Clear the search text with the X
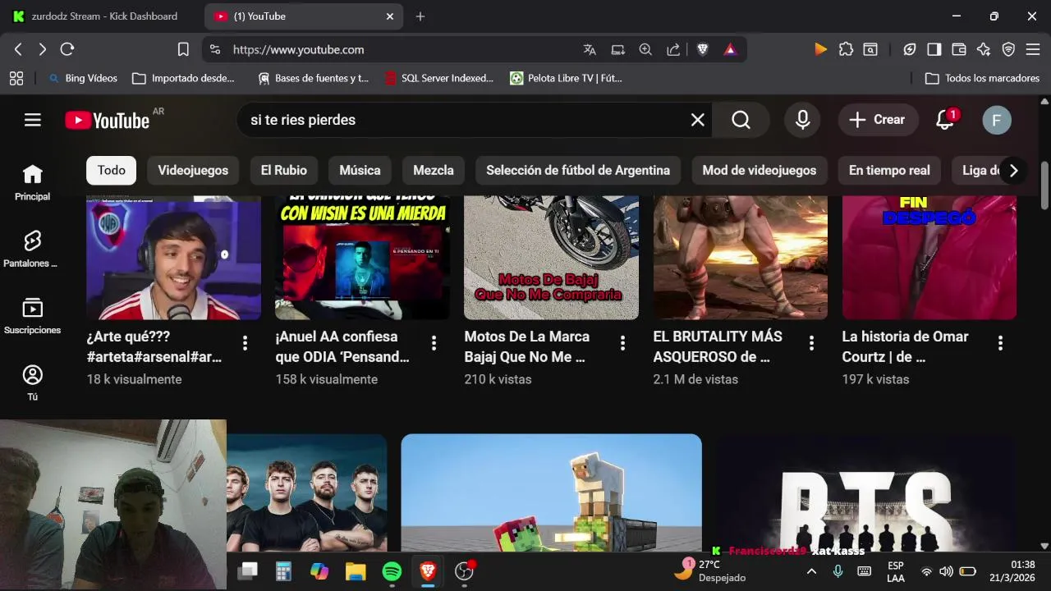The height and width of the screenshot is (591, 1051). point(698,120)
